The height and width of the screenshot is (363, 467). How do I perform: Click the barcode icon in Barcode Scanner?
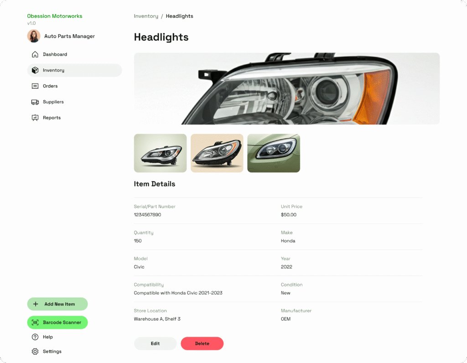(x=35, y=322)
